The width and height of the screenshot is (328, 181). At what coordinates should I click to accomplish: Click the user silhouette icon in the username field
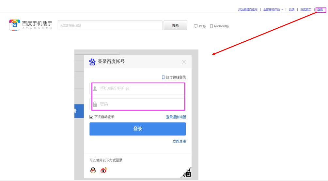pyautogui.click(x=95, y=89)
